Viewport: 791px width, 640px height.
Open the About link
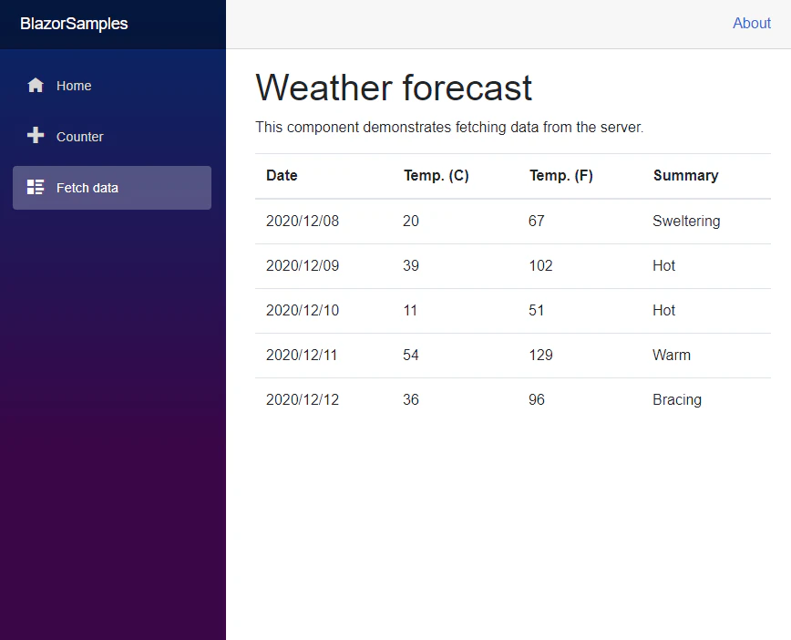[752, 23]
